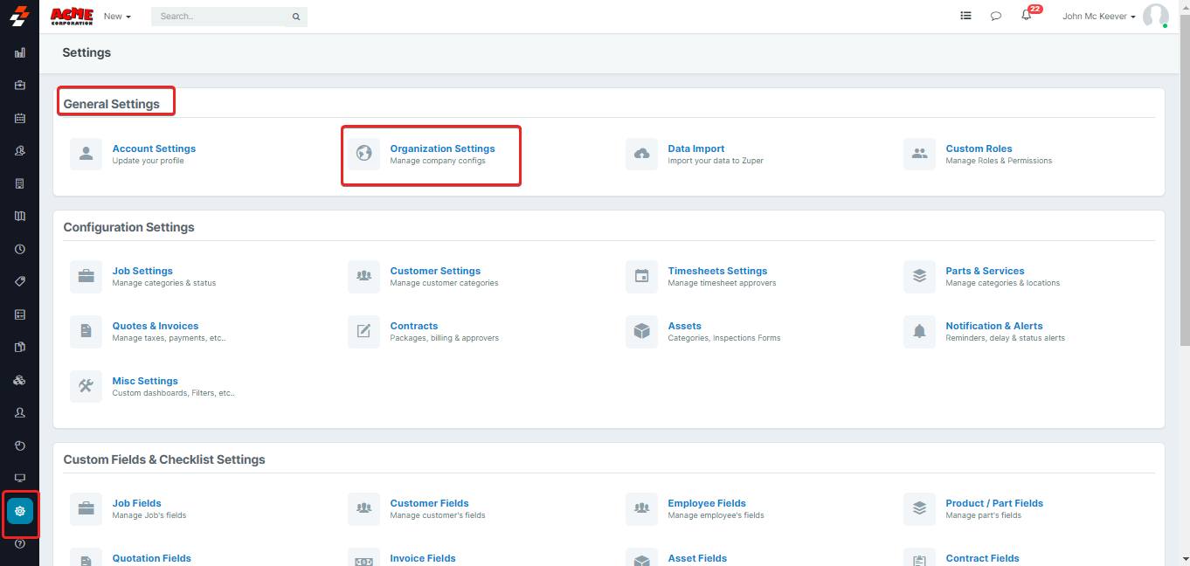Open the map icon in left sidebar
Screen dimensions: 1190x566
(20, 216)
